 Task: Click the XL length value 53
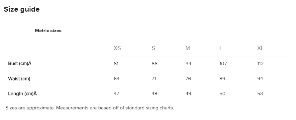(260, 93)
